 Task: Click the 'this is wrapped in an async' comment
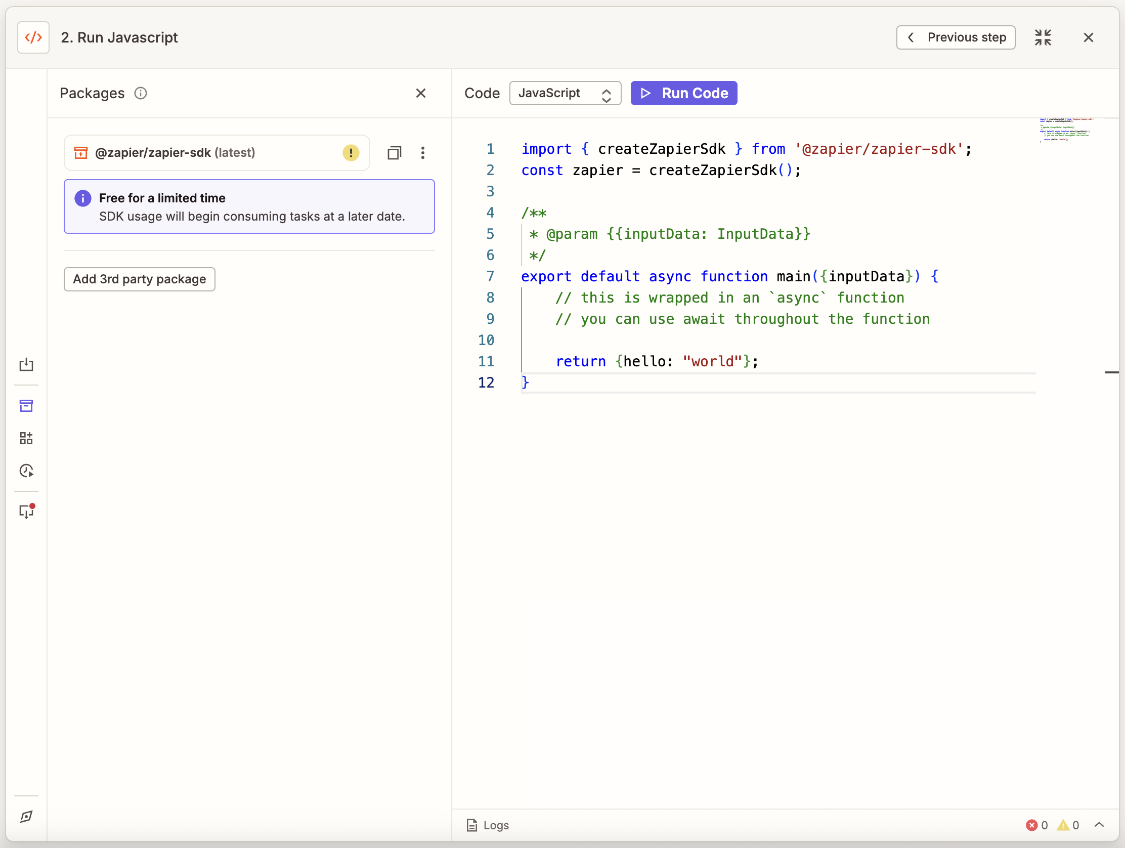click(729, 298)
